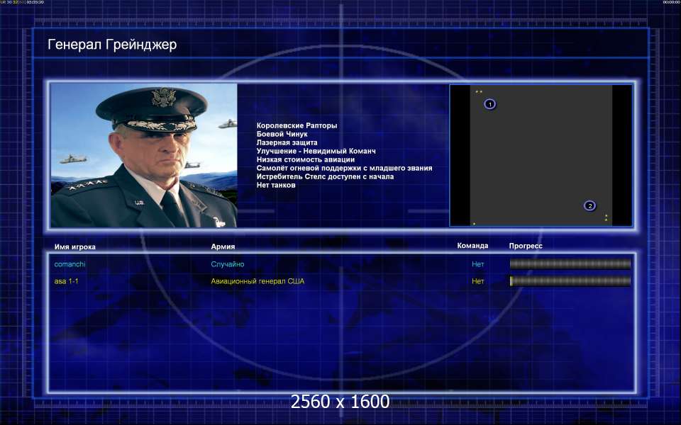Click player name "comanchi"
The width and height of the screenshot is (681, 425).
click(x=70, y=264)
